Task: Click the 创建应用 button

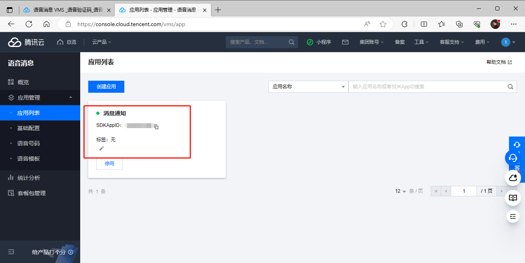Action: [x=106, y=86]
